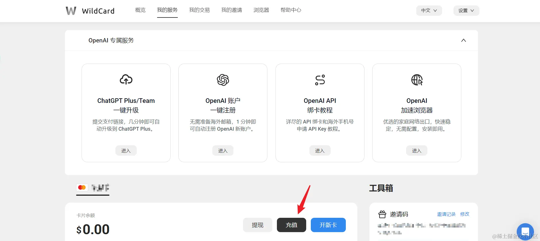
Task: Click 进入 under OpenAI 账户 一键注册
Action: tap(223, 150)
